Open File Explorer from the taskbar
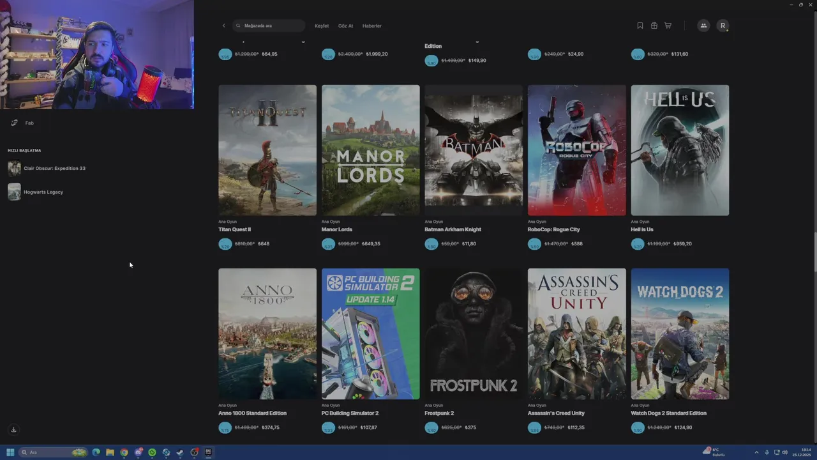This screenshot has width=817, height=460. pyautogui.click(x=110, y=452)
